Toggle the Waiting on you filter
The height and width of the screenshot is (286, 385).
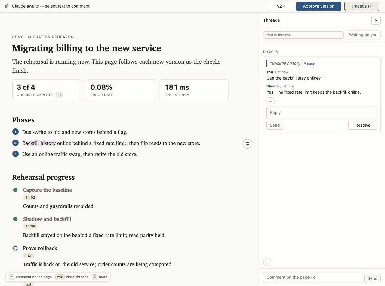363,35
